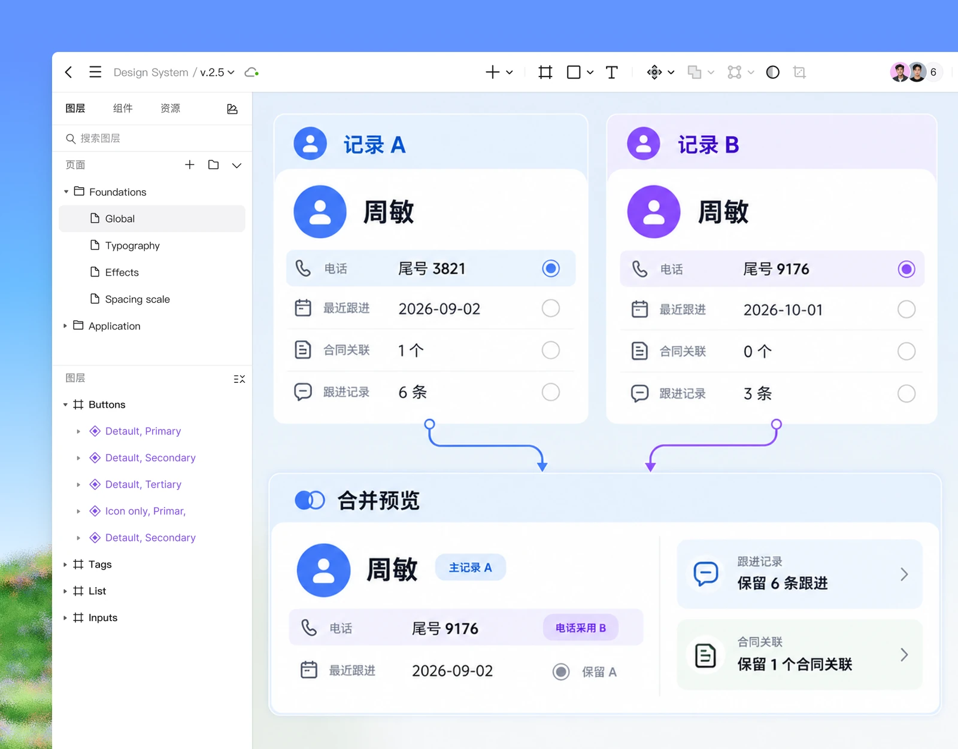The height and width of the screenshot is (749, 958).
Task: Open 保留 1 个合同关联 card
Action: pyautogui.click(x=799, y=654)
